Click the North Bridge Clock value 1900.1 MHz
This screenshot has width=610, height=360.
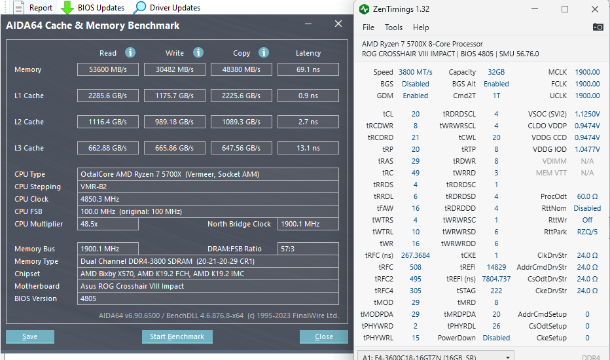coord(308,224)
